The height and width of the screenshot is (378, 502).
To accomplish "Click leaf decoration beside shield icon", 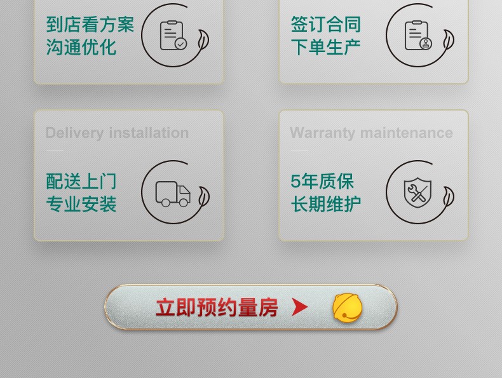I will 448,196.
